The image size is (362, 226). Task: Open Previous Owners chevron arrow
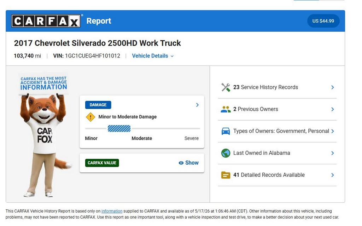click(332, 109)
